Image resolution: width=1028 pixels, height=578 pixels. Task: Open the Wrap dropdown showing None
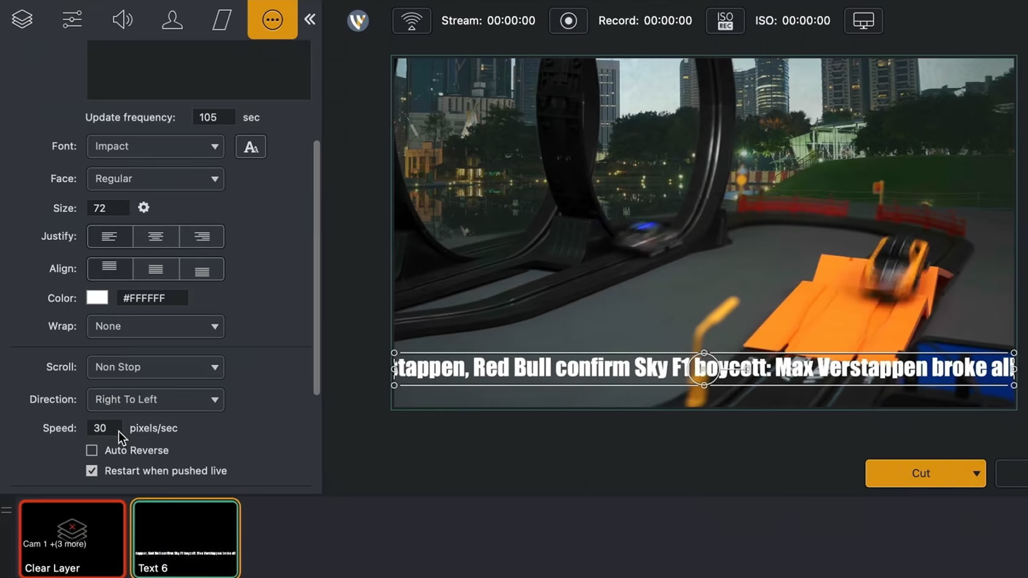[x=156, y=327]
